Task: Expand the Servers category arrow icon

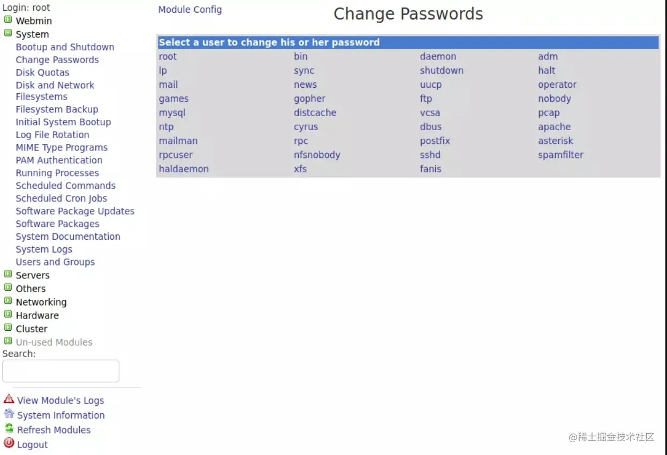Action: (x=8, y=274)
